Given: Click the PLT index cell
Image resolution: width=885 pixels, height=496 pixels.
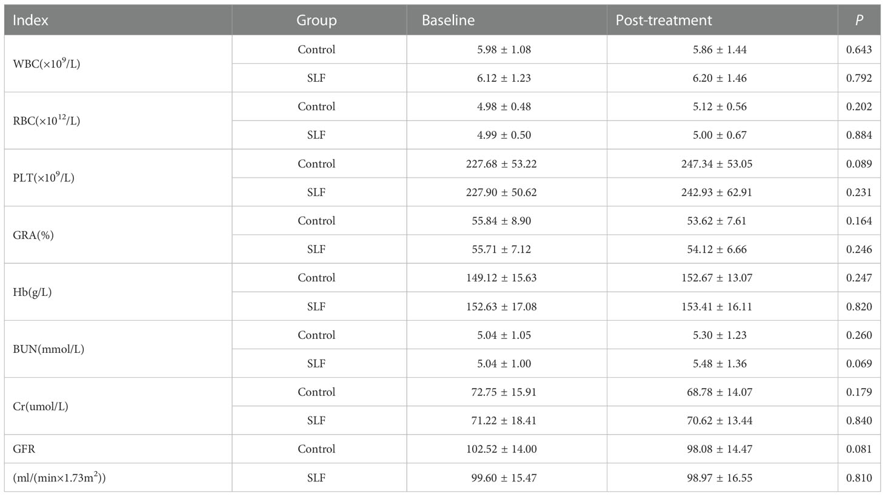Looking at the screenshot, I should coord(44,177).
